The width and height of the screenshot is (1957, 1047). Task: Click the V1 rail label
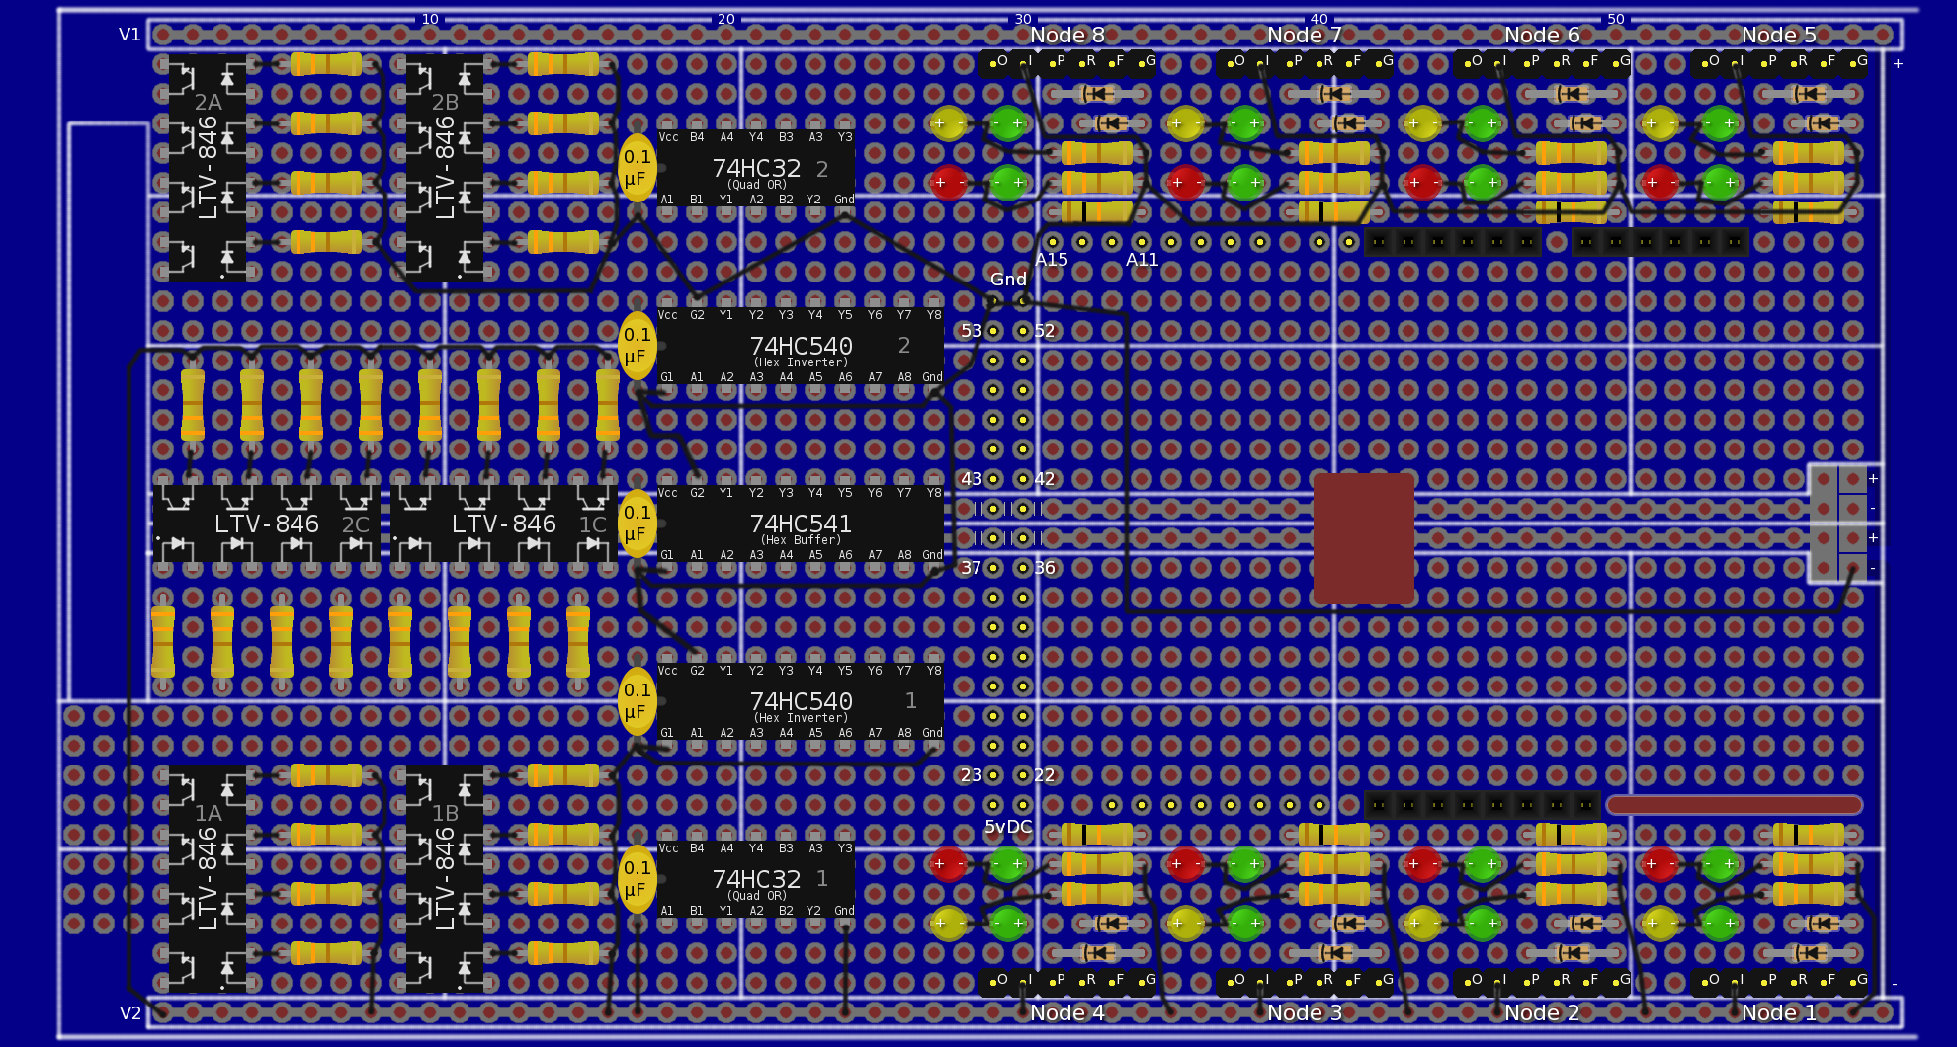tap(129, 35)
